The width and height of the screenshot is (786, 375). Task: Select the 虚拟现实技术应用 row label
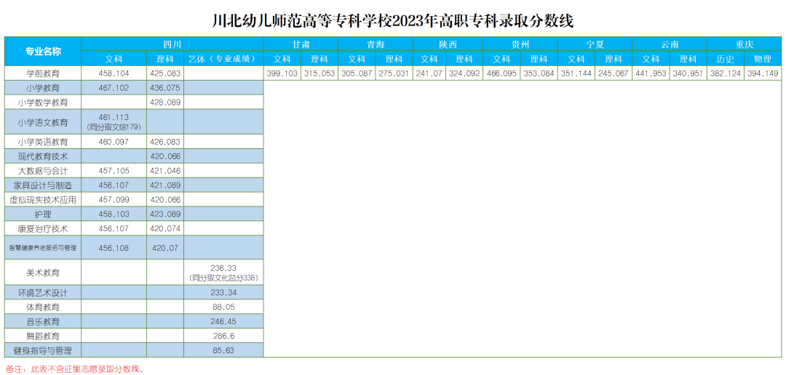click(43, 200)
